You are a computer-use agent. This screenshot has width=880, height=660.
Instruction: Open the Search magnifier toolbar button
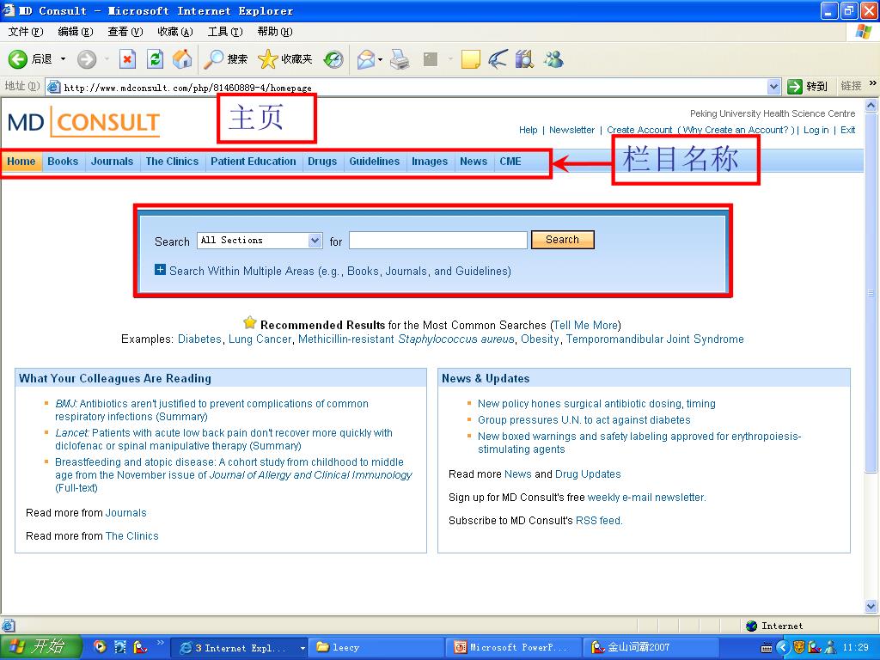tap(225, 59)
